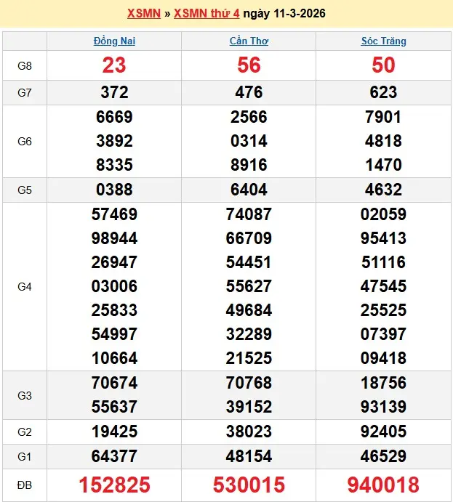Image resolution: width=453 pixels, height=502 pixels.
Task: Click the XSMN link in the header
Action: [143, 13]
